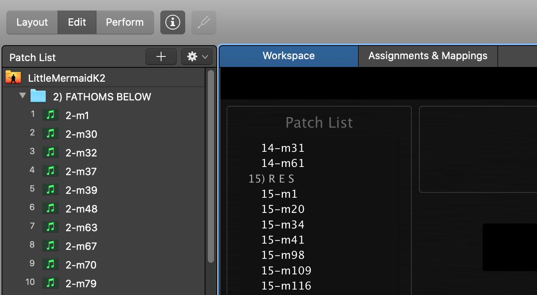The image size is (537, 295).
Task: Click the blue folder icon for 2) FATHOMS BELOW
Action: point(38,96)
